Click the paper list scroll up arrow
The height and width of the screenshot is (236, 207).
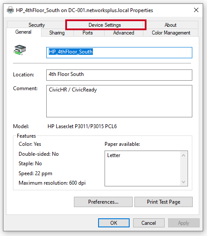point(184,155)
